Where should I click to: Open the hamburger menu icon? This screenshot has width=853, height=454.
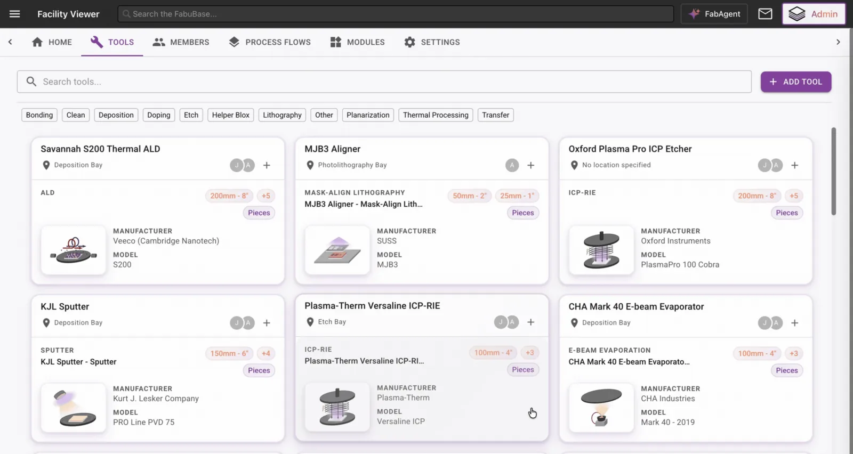tap(14, 14)
